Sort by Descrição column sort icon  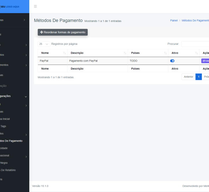coord(125,53)
